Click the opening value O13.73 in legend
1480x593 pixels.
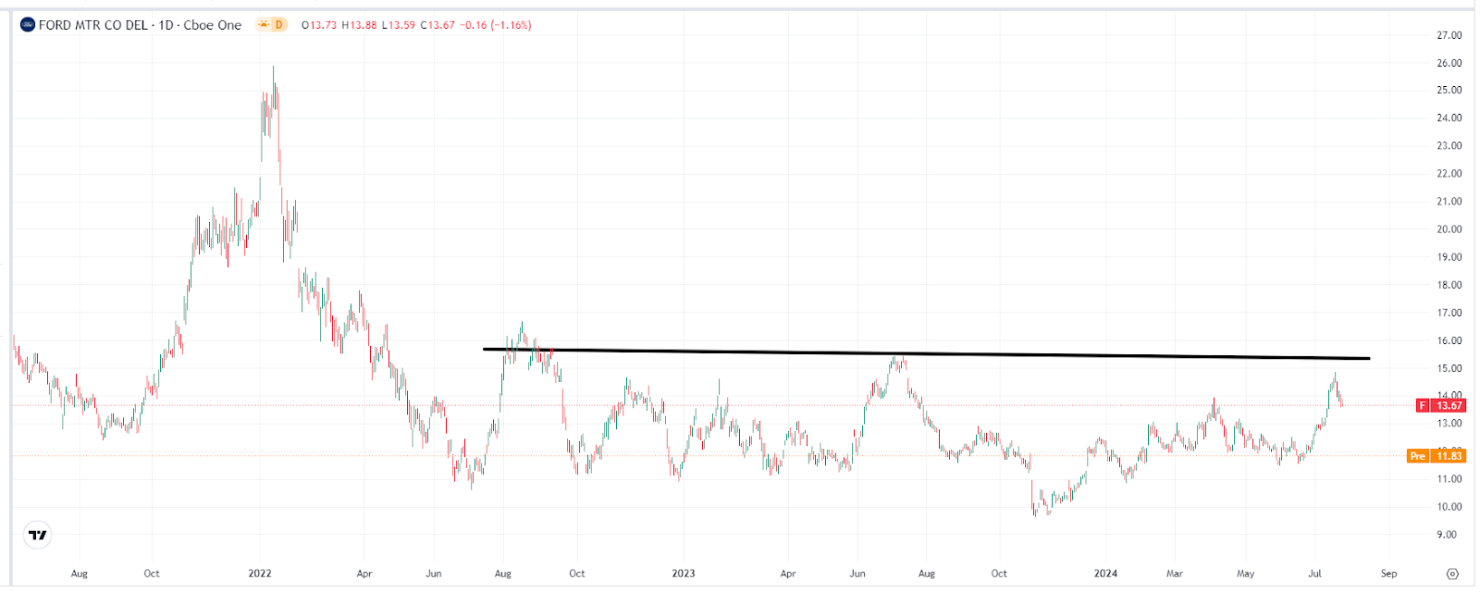[x=319, y=25]
